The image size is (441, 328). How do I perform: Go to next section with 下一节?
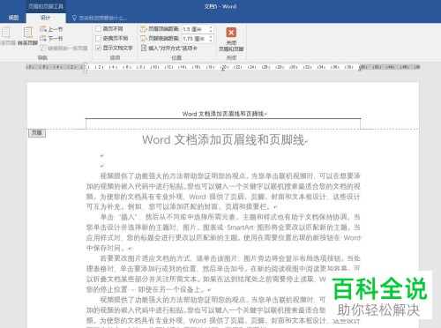[51, 38]
